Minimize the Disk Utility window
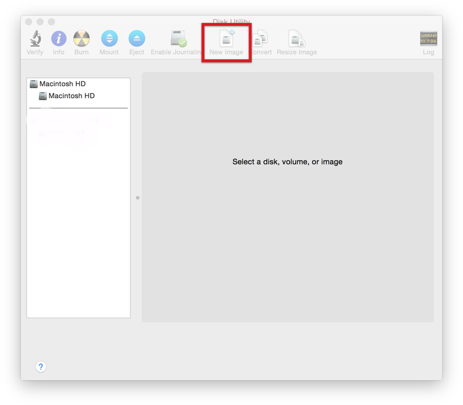Screen dimensions: 463x405 [40, 22]
